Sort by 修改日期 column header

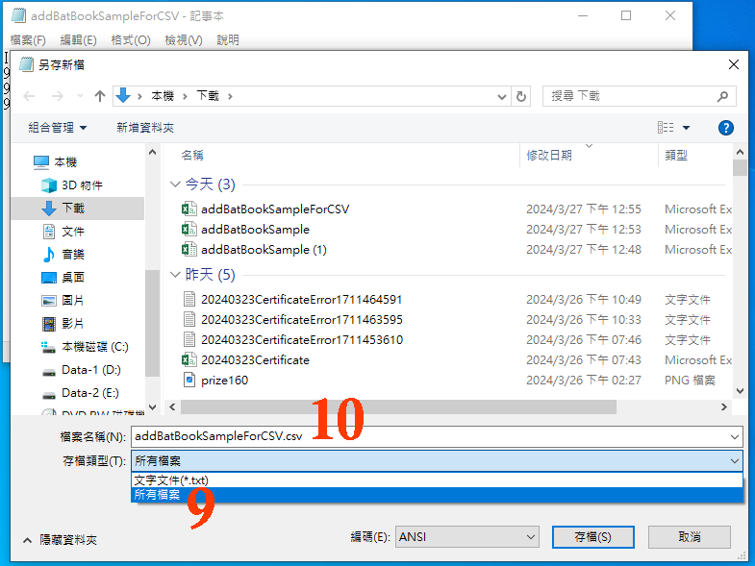click(549, 156)
